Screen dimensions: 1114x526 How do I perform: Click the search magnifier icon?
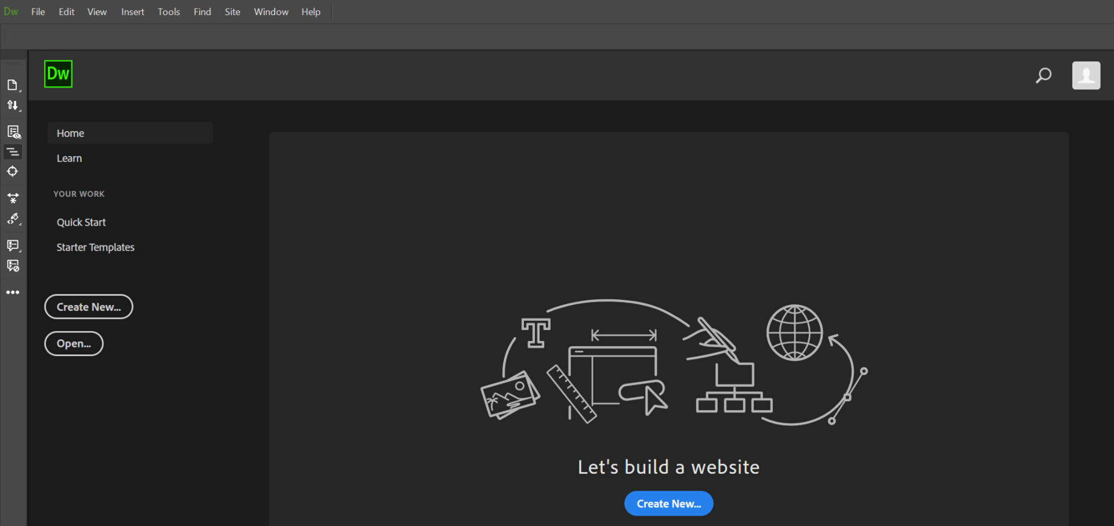1043,75
